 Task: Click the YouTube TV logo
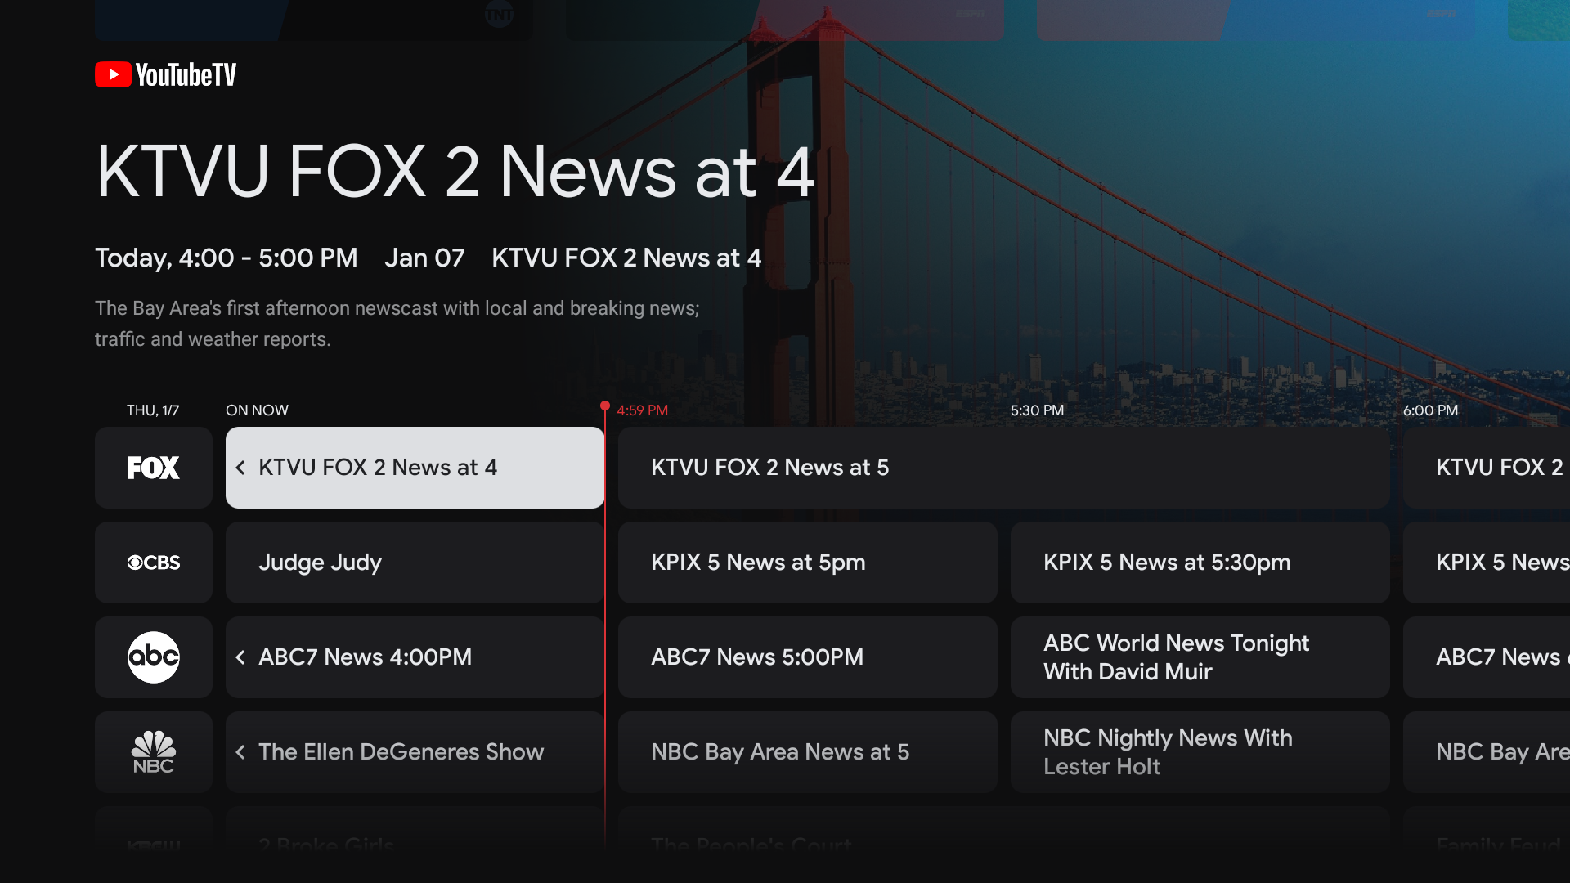click(165, 74)
